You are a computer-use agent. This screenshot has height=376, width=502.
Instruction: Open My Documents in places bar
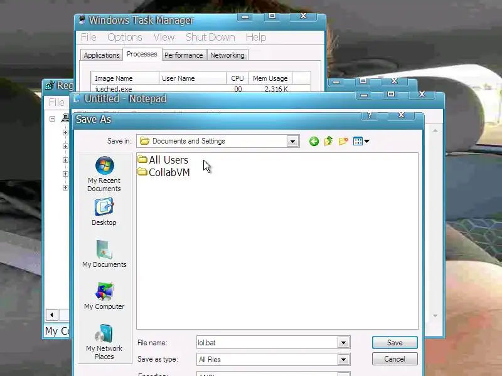[x=104, y=254]
